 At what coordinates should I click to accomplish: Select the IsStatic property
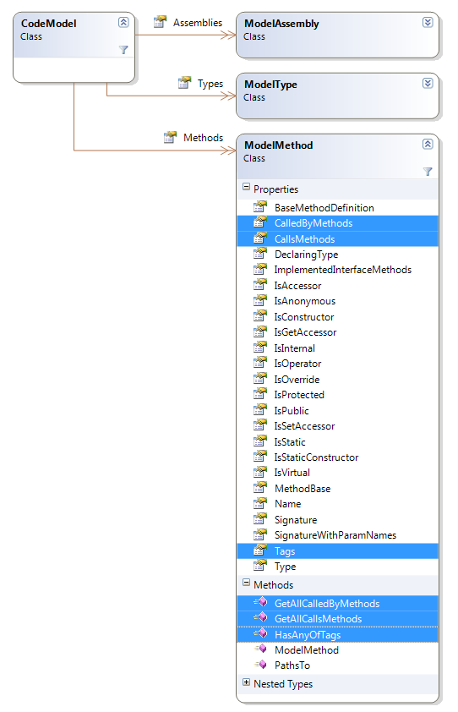click(x=337, y=441)
